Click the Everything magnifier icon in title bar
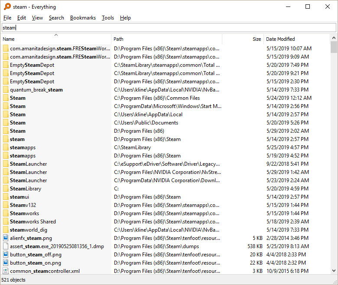338x285 pixels. click(7, 7)
